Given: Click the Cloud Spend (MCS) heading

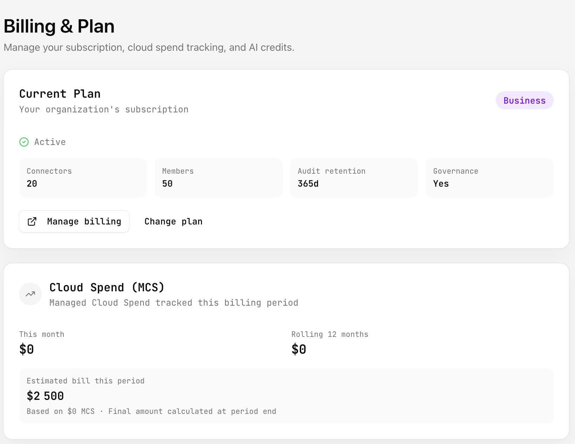Looking at the screenshot, I should (x=107, y=287).
